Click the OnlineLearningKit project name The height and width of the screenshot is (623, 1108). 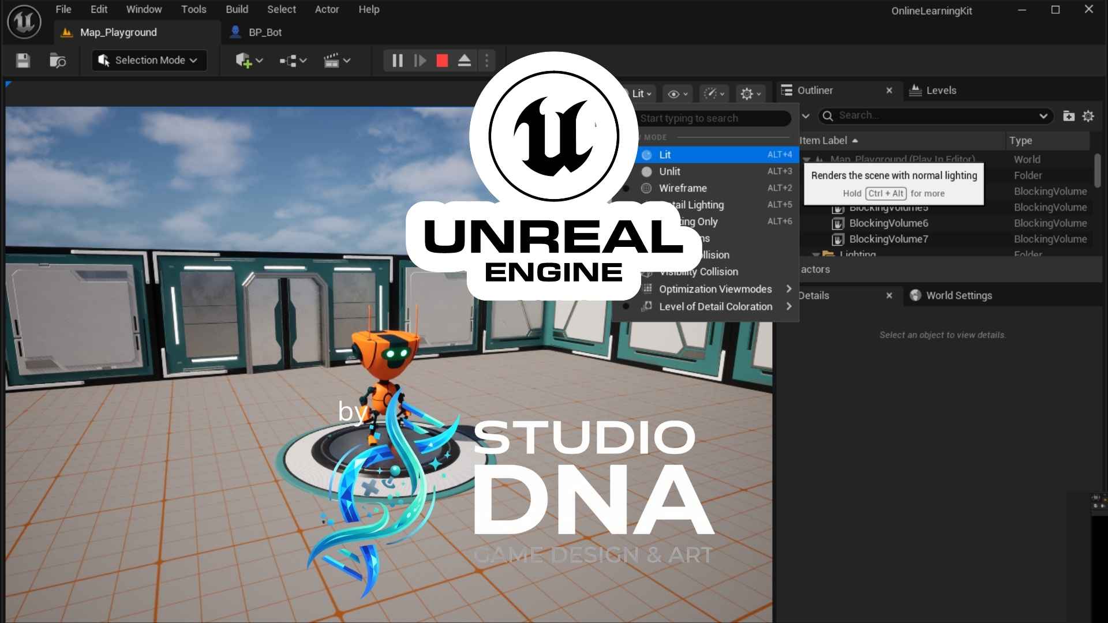tap(931, 11)
